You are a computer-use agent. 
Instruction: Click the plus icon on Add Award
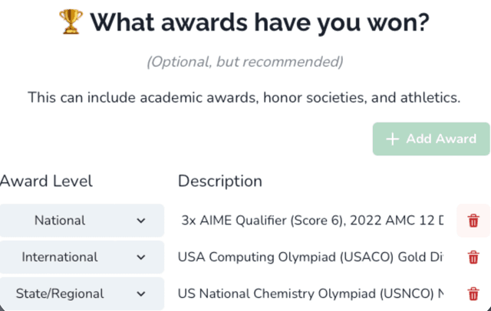pos(392,139)
